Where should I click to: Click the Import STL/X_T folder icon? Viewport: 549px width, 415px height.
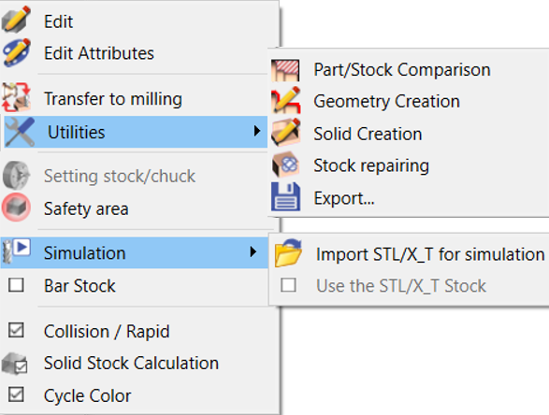point(288,253)
